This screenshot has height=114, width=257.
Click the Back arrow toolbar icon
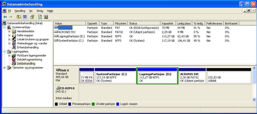coord(5,17)
